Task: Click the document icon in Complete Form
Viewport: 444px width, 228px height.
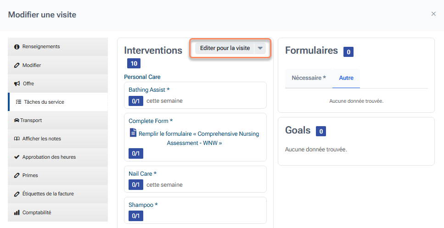Action: (x=133, y=133)
